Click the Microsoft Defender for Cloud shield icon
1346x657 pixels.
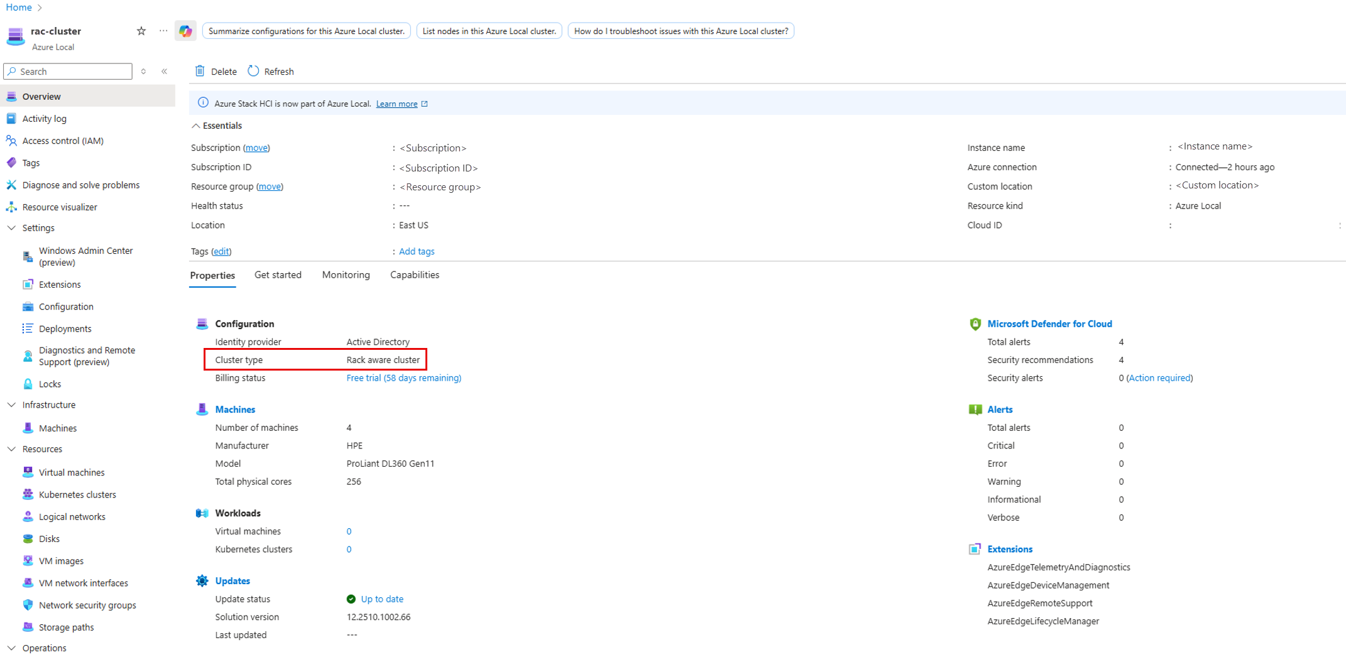975,324
